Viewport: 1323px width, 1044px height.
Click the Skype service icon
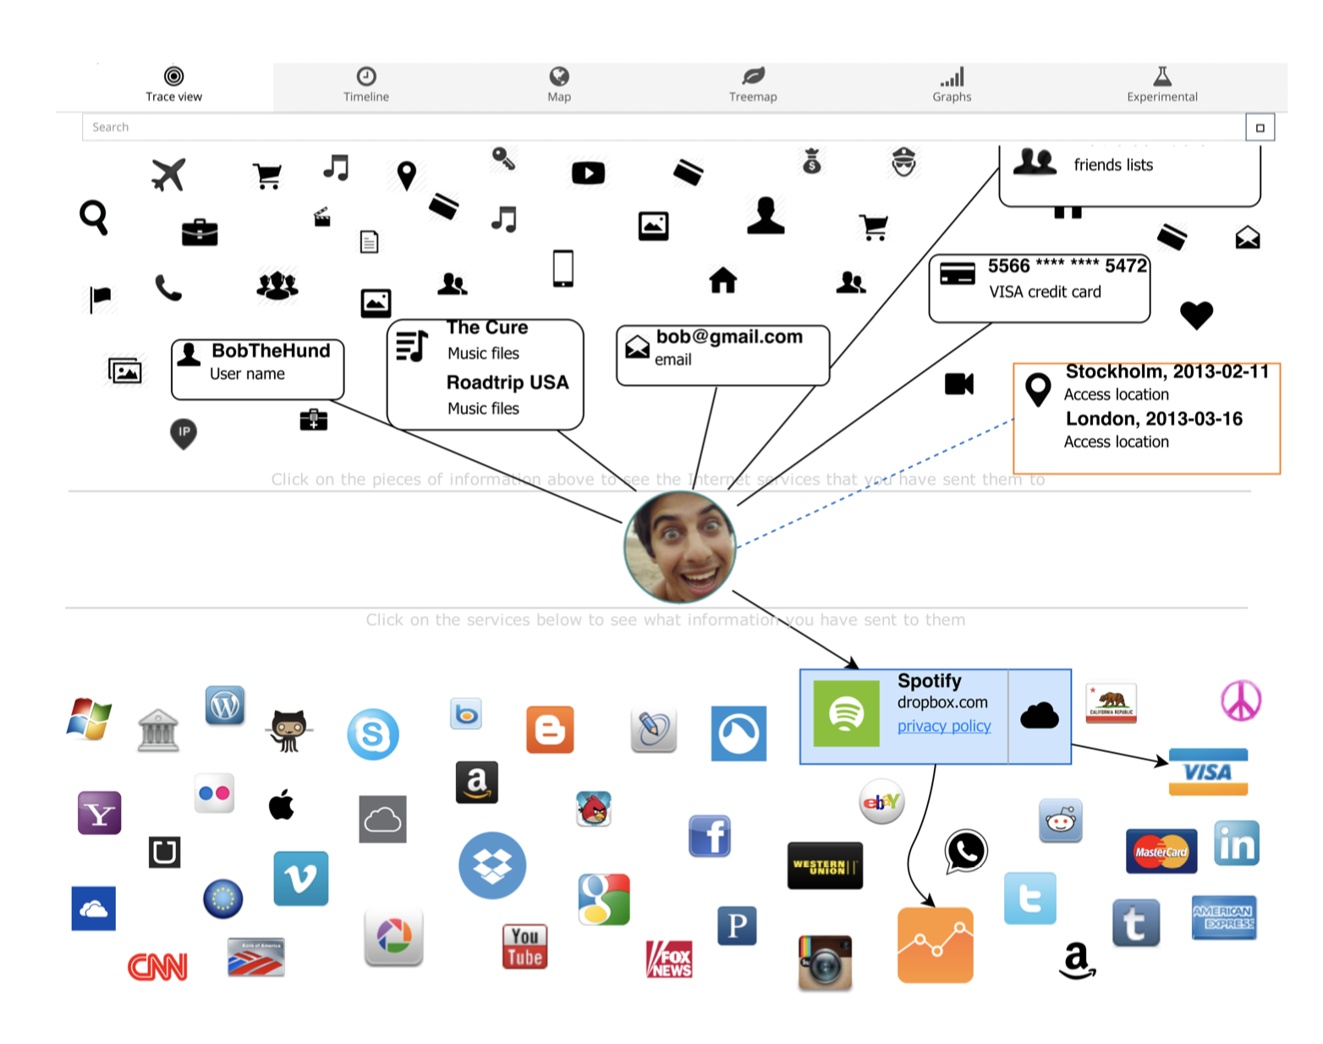coord(373,734)
